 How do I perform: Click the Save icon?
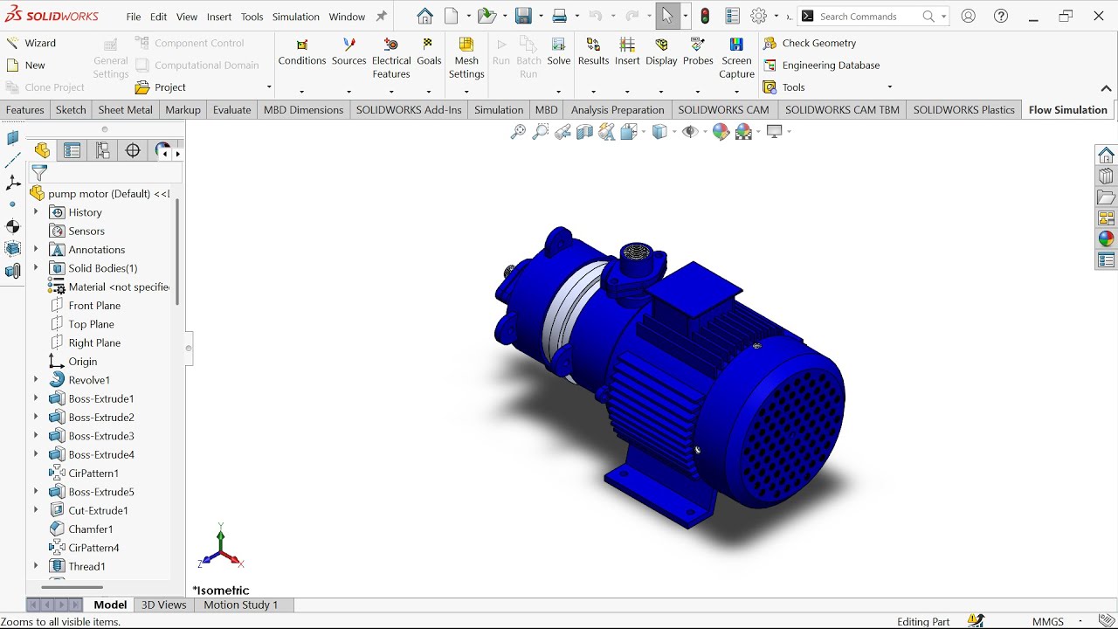click(x=523, y=16)
